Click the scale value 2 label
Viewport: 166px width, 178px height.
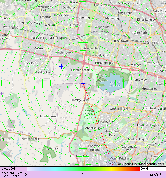pos(83,175)
